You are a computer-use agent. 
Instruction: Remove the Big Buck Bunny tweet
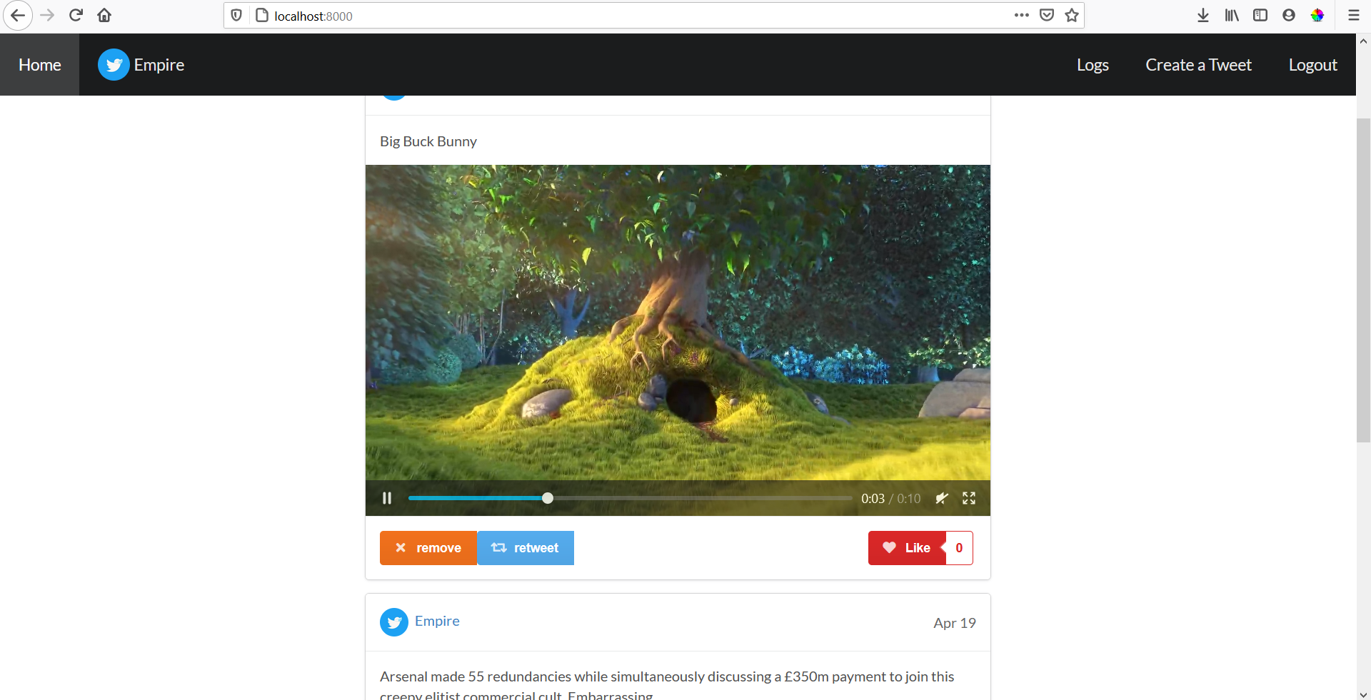pyautogui.click(x=428, y=548)
